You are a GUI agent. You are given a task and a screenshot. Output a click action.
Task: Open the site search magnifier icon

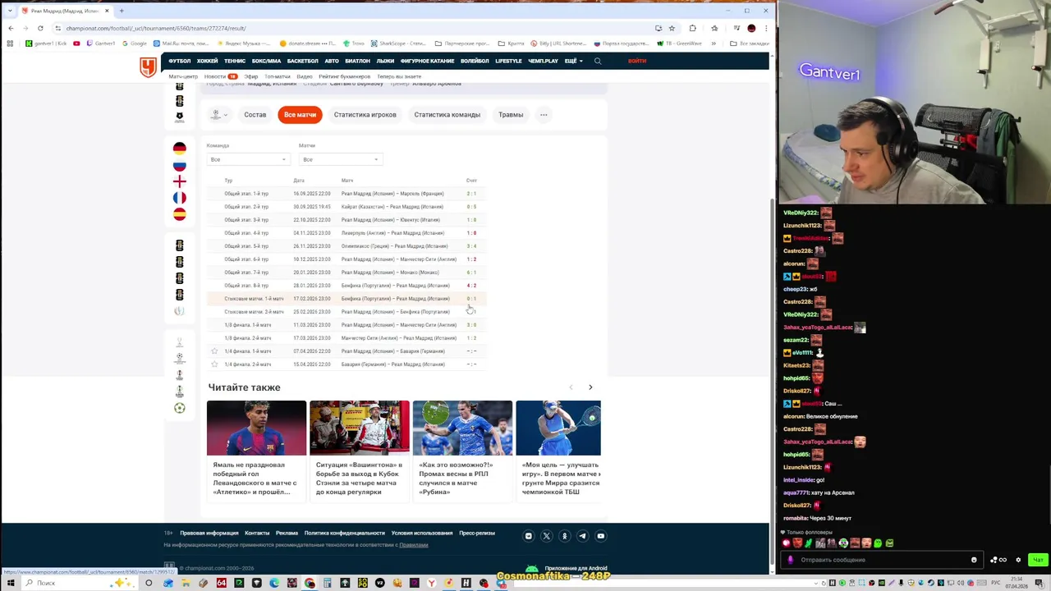(598, 61)
